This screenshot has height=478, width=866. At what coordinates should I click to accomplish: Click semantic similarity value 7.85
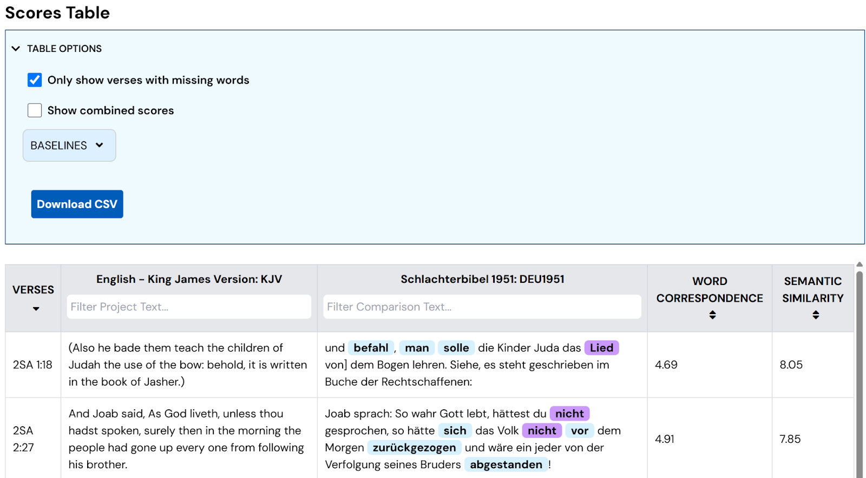click(x=790, y=439)
